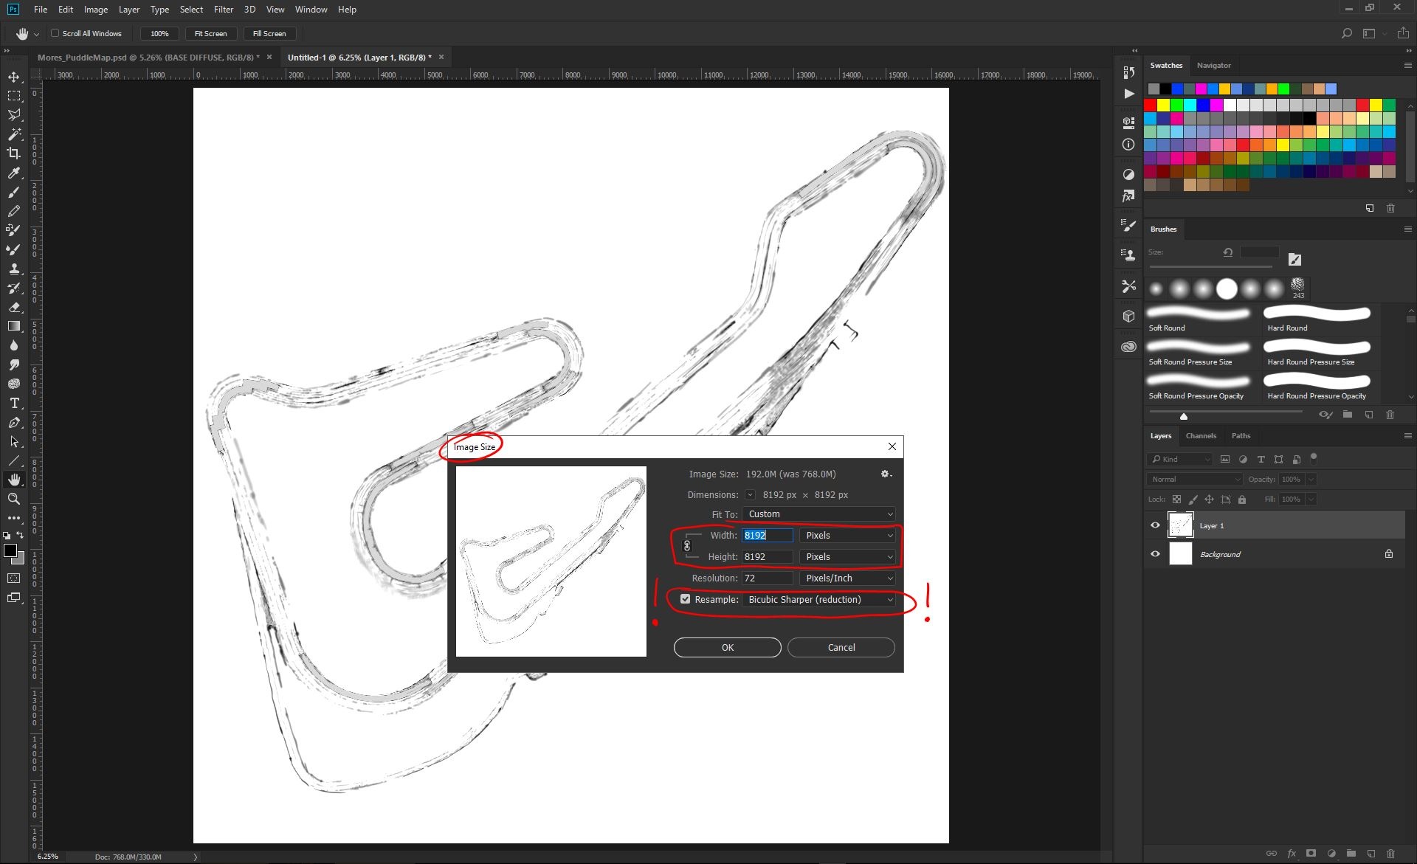Viewport: 1417px width, 864px height.
Task: Click the Height input field
Action: click(768, 557)
